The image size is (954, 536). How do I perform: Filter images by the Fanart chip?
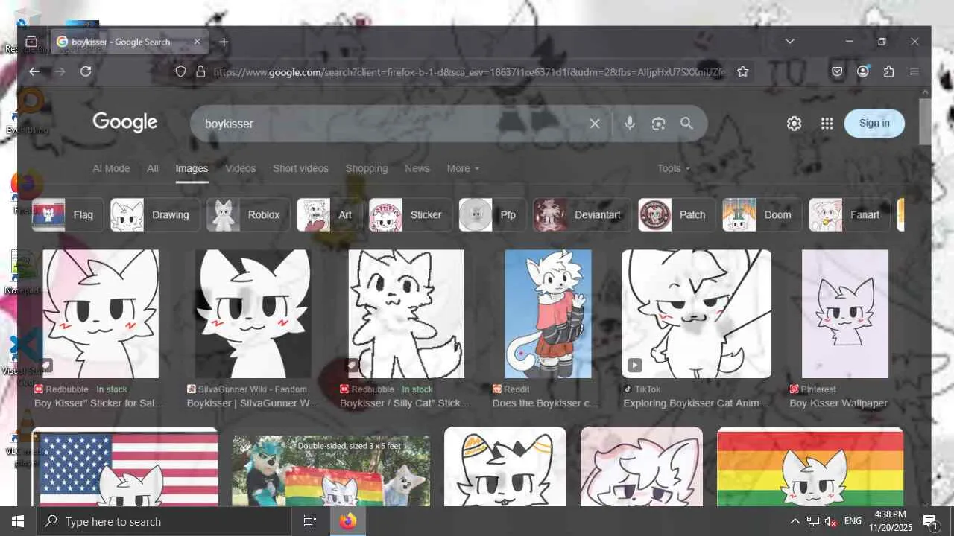(x=849, y=215)
